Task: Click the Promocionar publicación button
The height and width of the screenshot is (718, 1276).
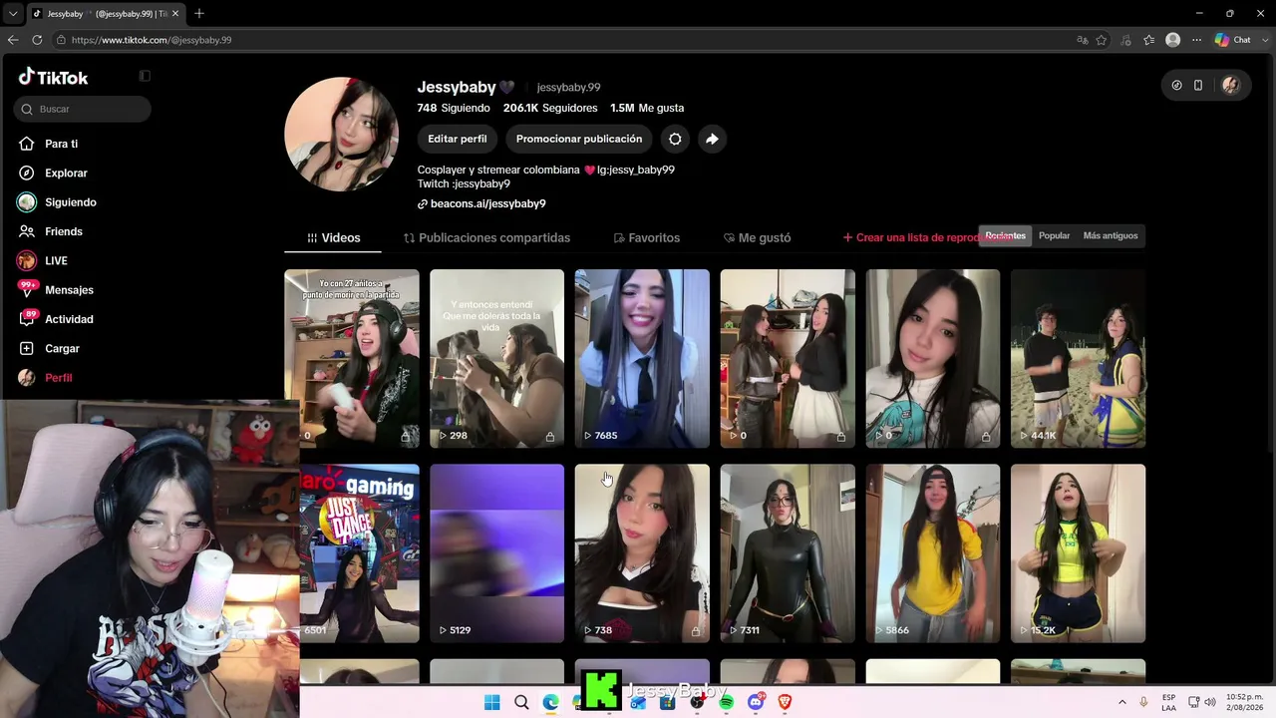Action: (579, 139)
